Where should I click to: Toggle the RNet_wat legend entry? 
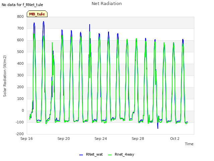pos(91,155)
